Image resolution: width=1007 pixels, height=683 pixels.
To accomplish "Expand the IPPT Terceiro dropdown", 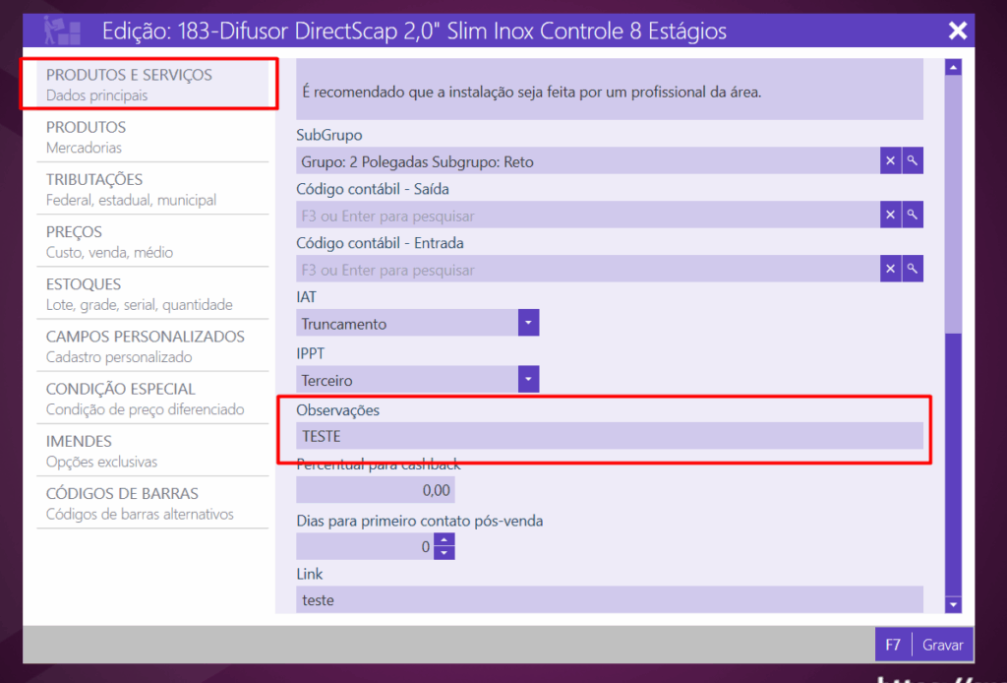I will (x=529, y=379).
